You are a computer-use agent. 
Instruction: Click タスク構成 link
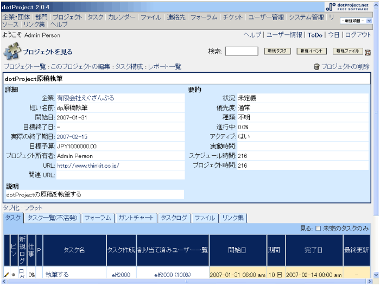pos(129,67)
